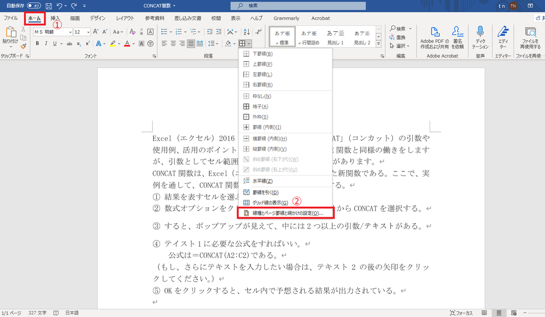Expand the numbered list dropdown arrow

coord(185,32)
